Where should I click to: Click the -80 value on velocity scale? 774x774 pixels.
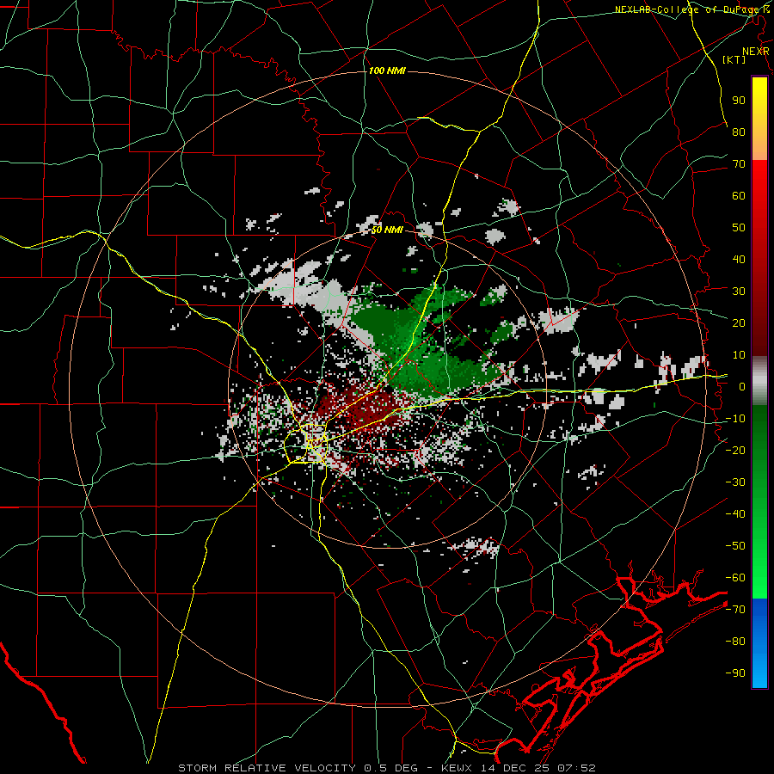coord(735,642)
